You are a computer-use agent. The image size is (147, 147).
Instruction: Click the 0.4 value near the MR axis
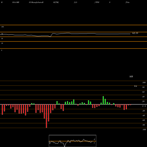tap(136, 86)
